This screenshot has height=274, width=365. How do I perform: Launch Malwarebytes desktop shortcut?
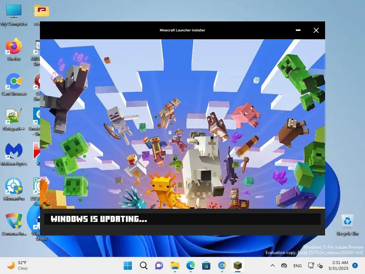14,154
